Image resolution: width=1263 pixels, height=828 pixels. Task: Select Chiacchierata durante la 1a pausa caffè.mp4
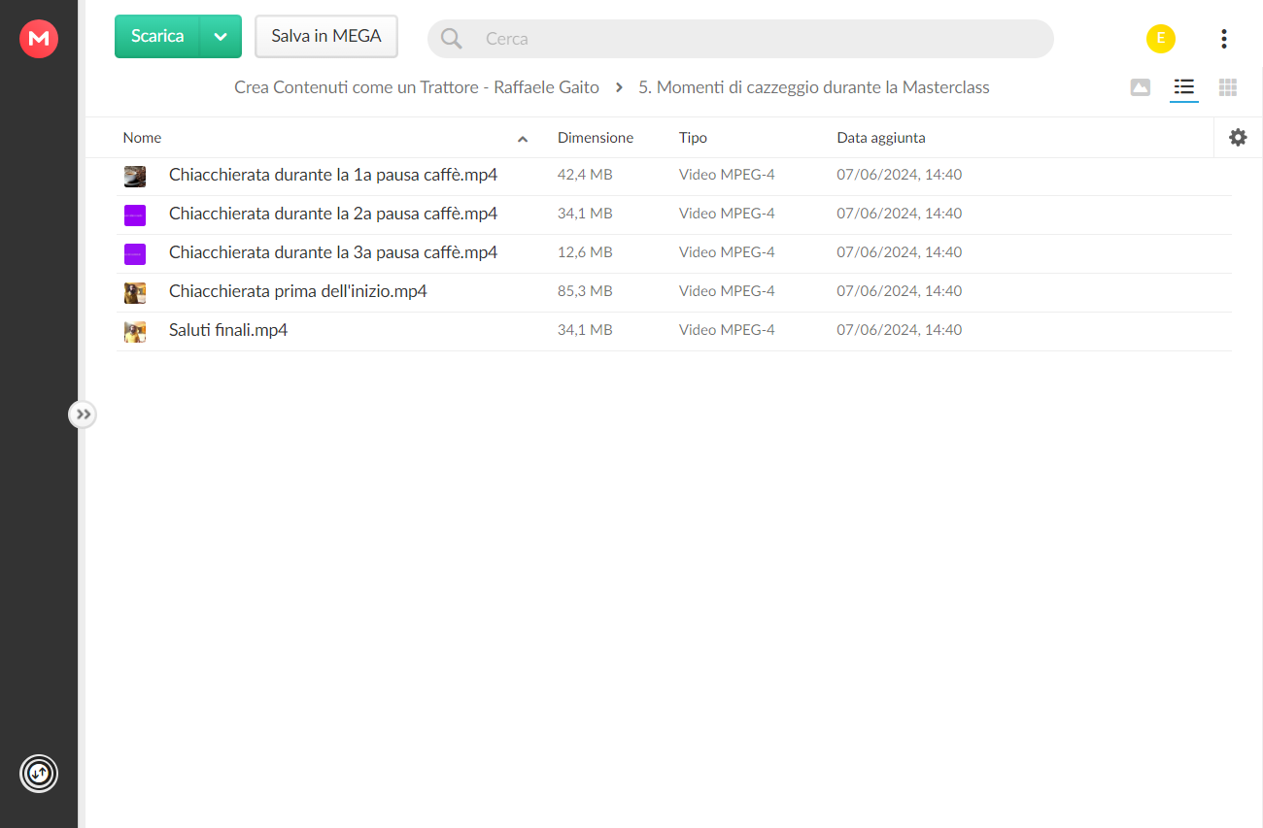[333, 175]
